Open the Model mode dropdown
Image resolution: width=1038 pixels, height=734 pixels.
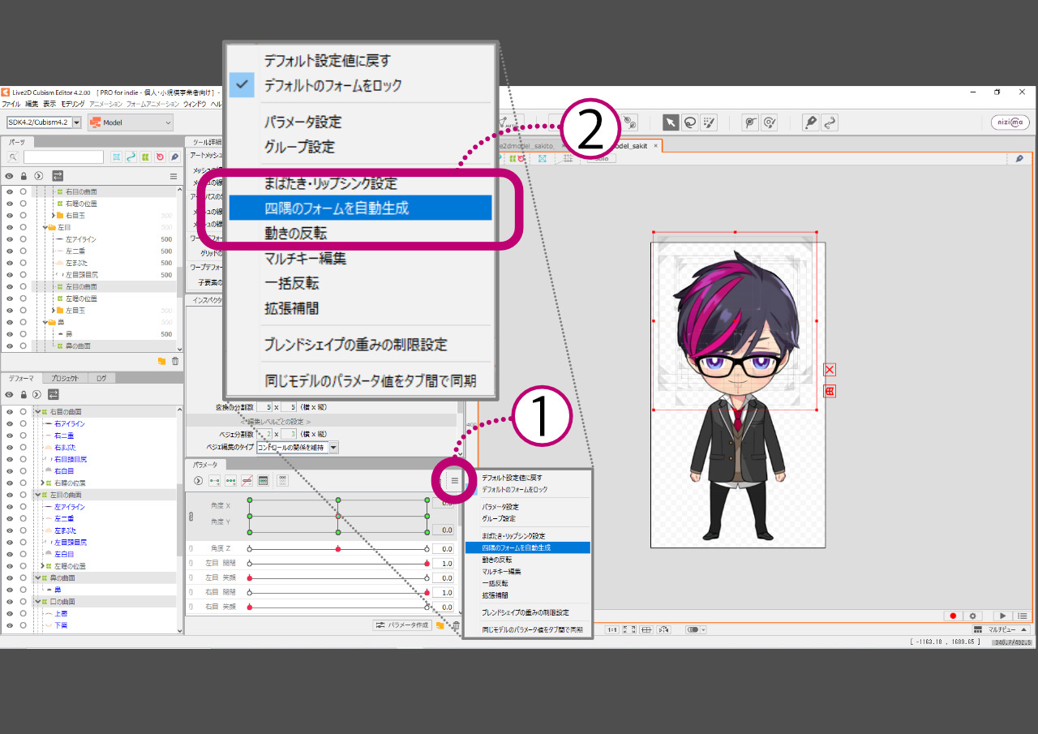tap(131, 122)
